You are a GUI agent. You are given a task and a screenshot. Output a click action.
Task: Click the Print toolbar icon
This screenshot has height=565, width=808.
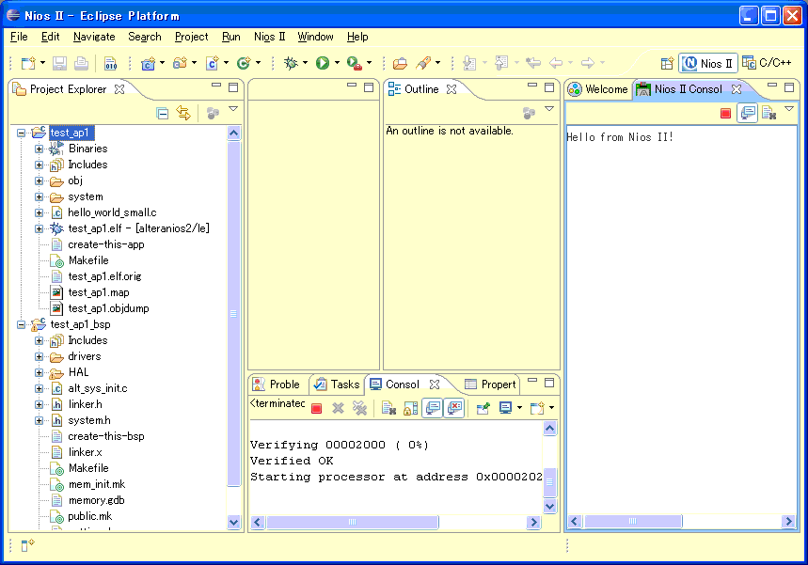coord(81,63)
